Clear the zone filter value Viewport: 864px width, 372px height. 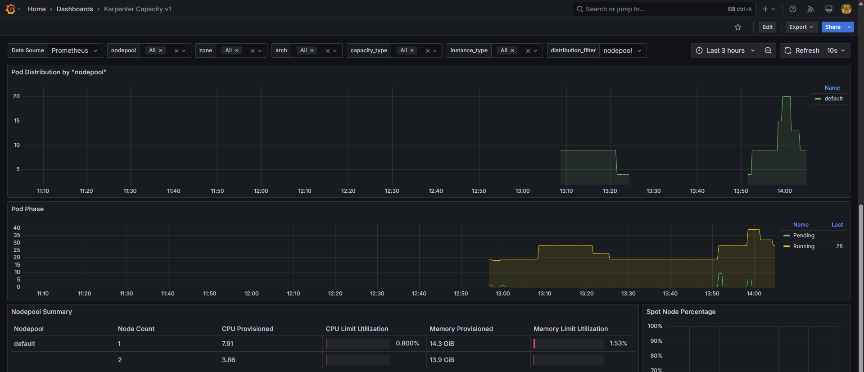coord(253,51)
